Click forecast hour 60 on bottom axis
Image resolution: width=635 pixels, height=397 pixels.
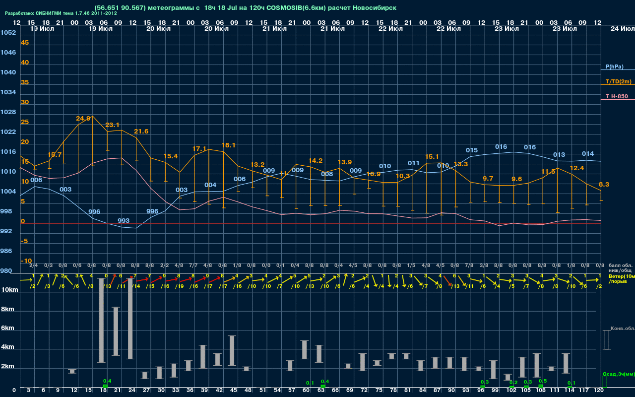coord(306,391)
